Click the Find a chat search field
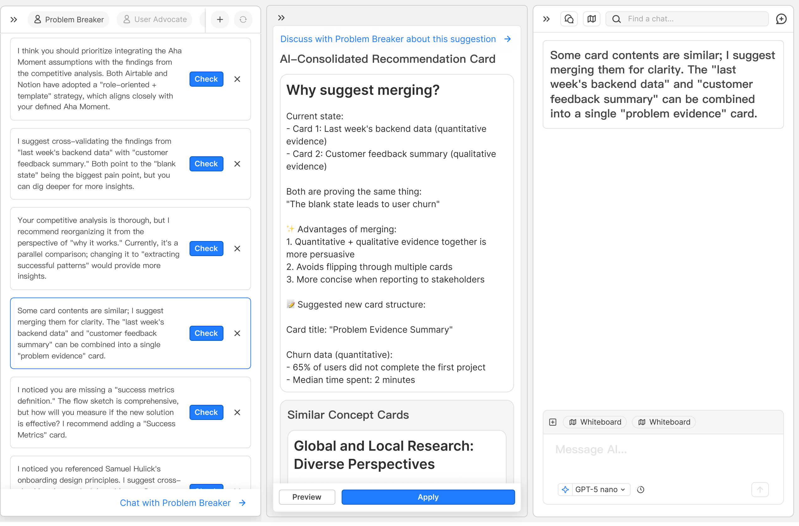The height and width of the screenshot is (526, 799). pos(692,19)
